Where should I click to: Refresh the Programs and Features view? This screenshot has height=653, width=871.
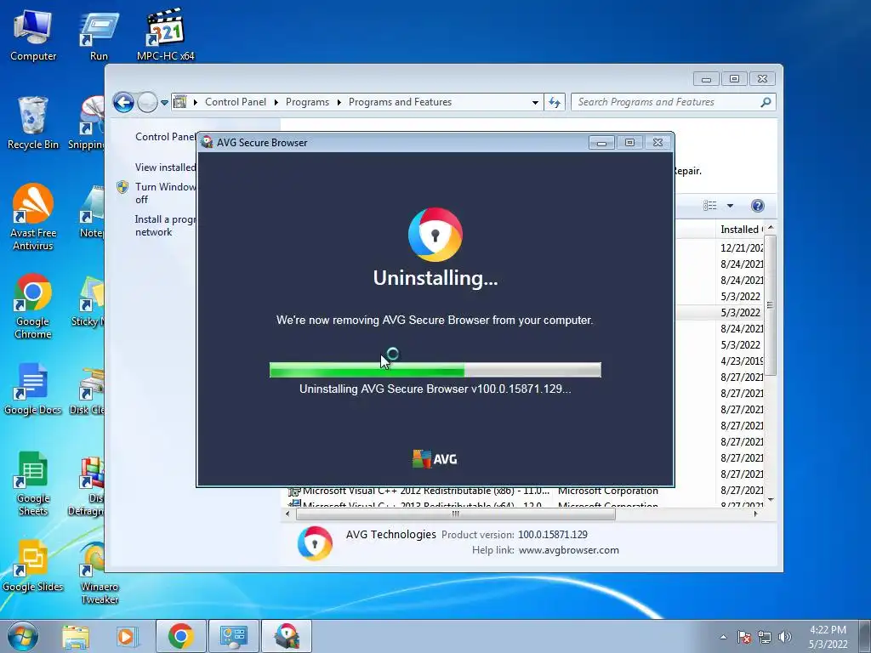pyautogui.click(x=555, y=102)
